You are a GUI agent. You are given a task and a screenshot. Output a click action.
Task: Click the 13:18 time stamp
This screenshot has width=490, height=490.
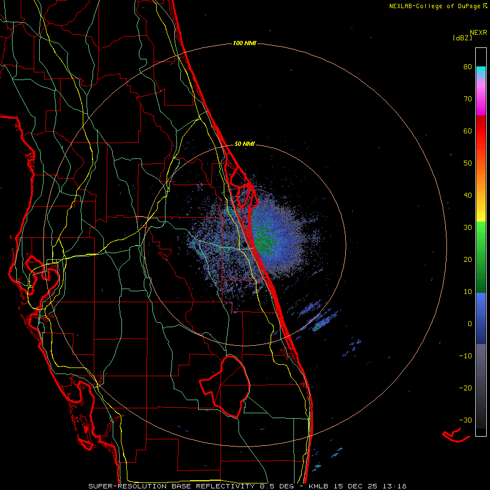394,486
